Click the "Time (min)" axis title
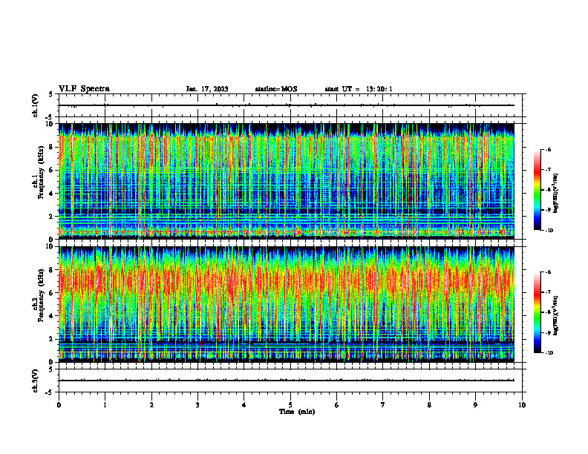 tap(297, 412)
